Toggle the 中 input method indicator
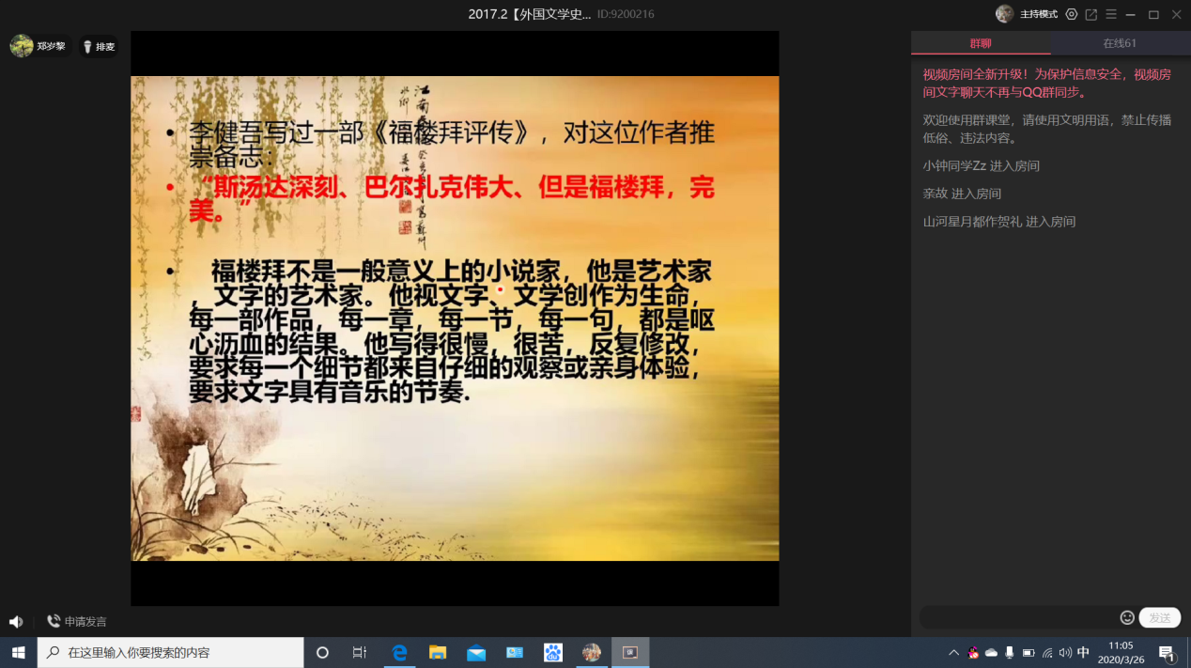The image size is (1191, 668). [1083, 653]
